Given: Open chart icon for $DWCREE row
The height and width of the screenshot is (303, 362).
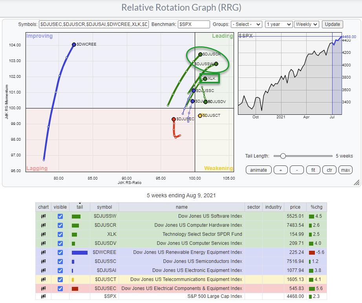Looking at the screenshot, I should tap(43, 252).
